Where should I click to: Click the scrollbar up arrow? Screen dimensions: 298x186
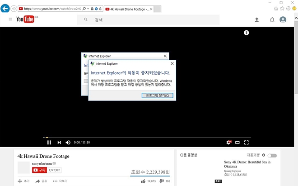click(296, 18)
